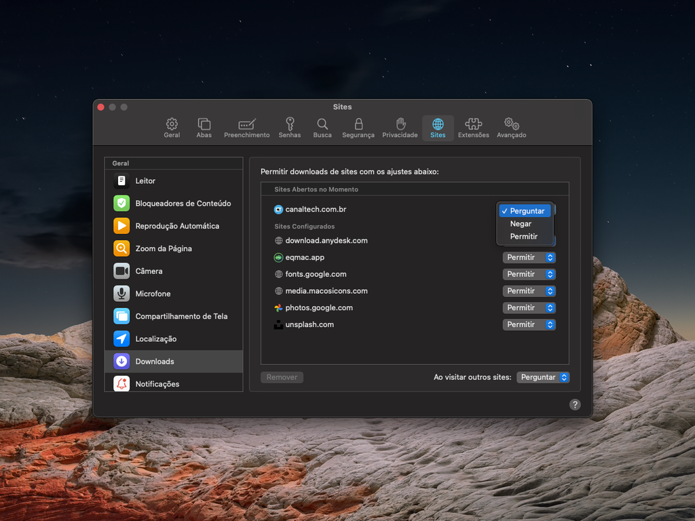Choose Permitir in the popup menu
The width and height of the screenshot is (695, 521).
pos(525,237)
